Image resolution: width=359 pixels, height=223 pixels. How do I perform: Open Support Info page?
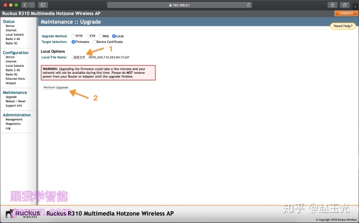[x=14, y=106]
